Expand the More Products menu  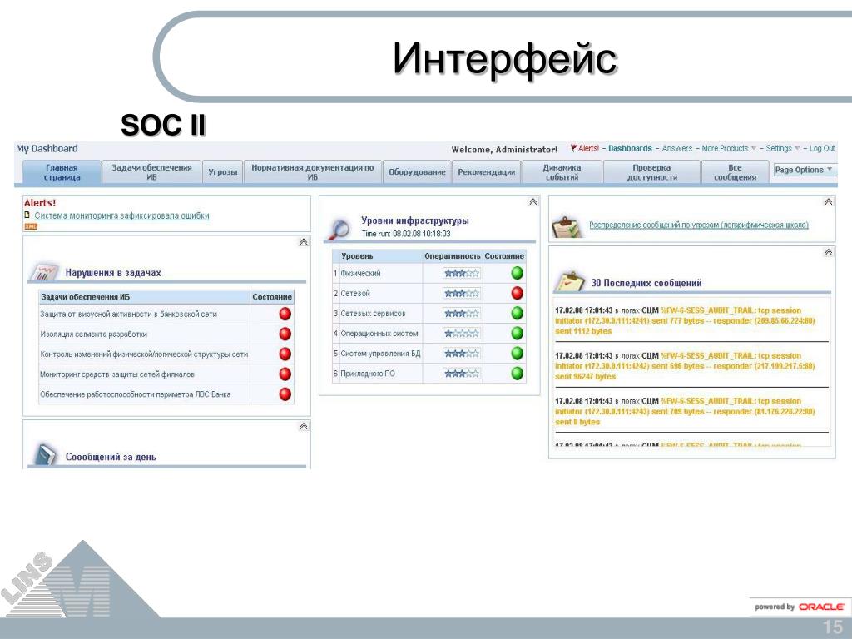click(x=729, y=148)
